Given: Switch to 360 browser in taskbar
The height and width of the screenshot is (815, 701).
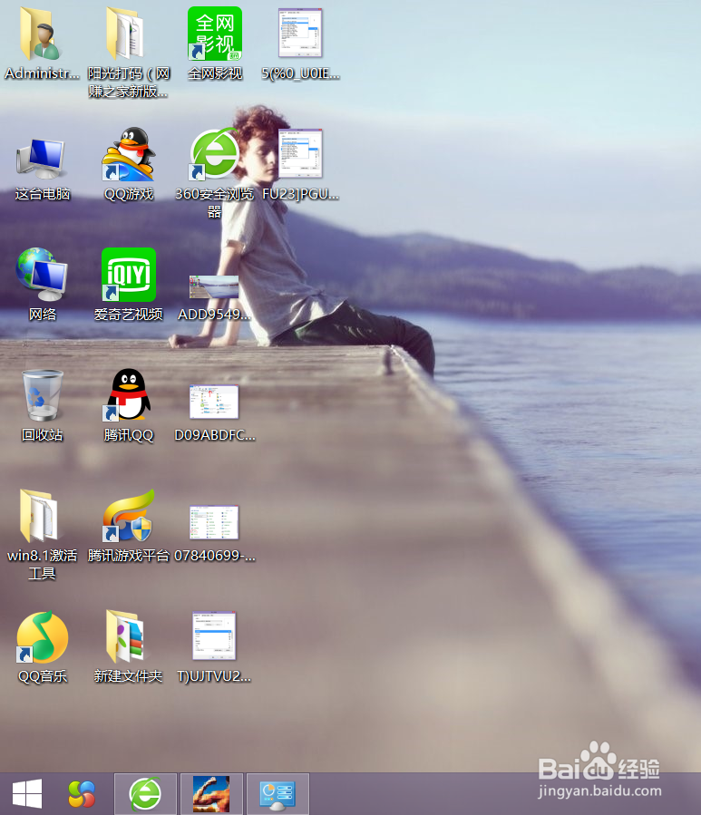Looking at the screenshot, I should click(x=146, y=793).
